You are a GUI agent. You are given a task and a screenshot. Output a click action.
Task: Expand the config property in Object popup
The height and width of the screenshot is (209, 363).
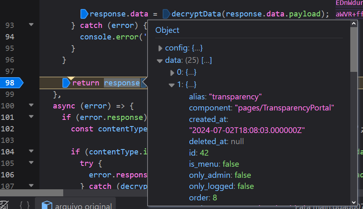[160, 48]
